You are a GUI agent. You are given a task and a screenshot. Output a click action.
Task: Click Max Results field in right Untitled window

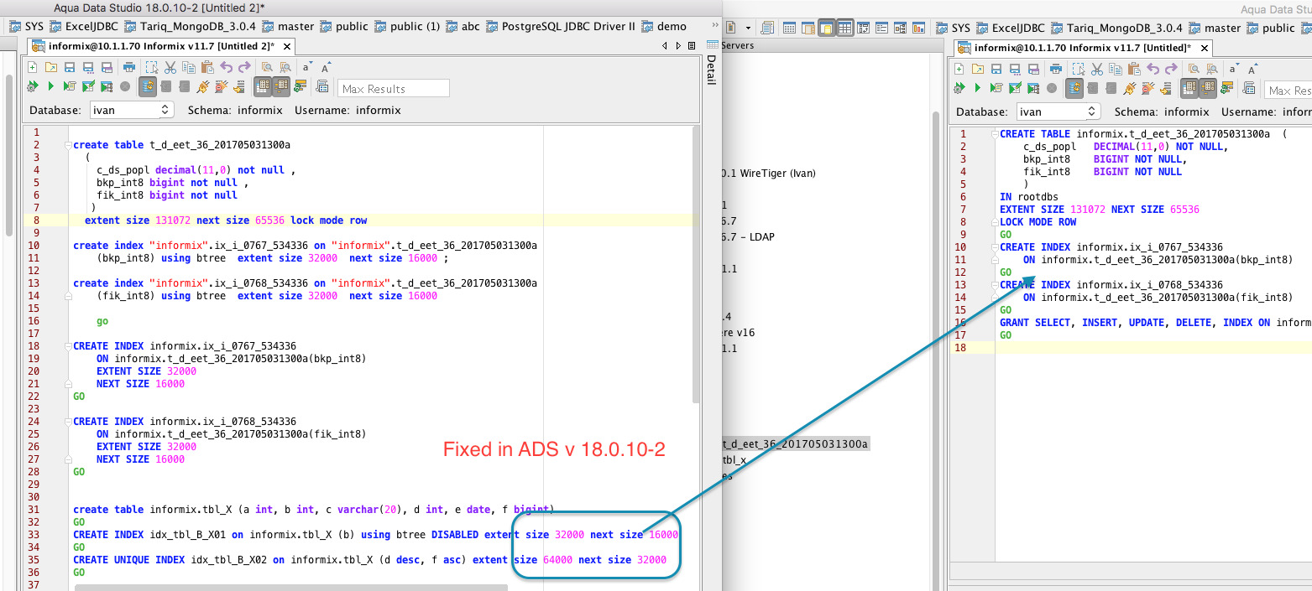1288,90
